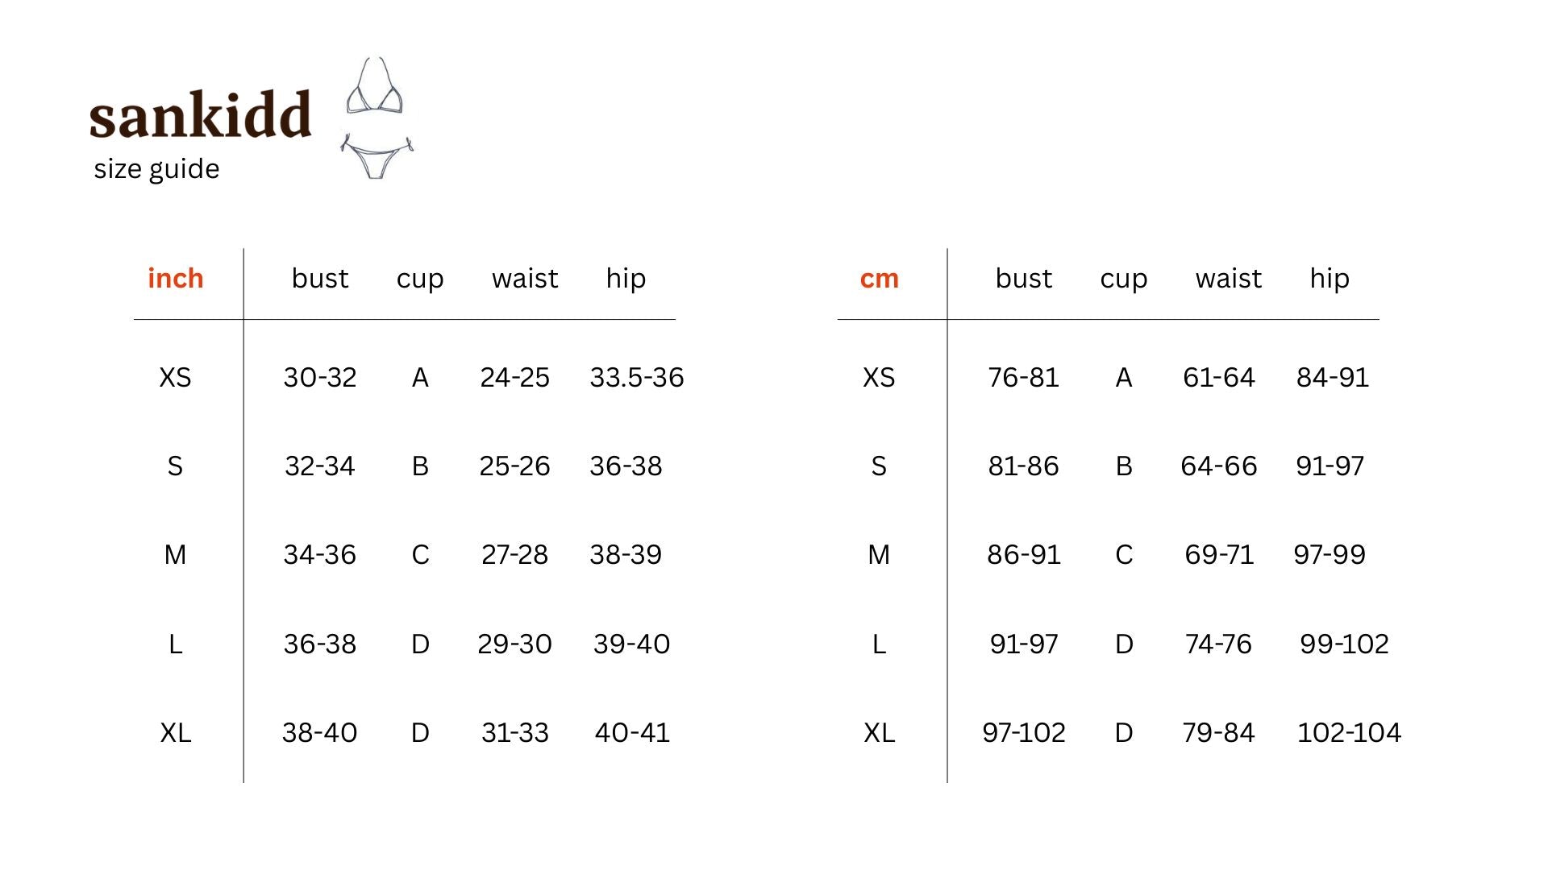Click the 97-102 bust value
The width and height of the screenshot is (1548, 870).
pos(1023,733)
